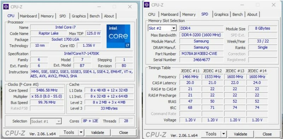
Task: Expand the Tools dropdown arrow in left window
Action: coord(81,133)
